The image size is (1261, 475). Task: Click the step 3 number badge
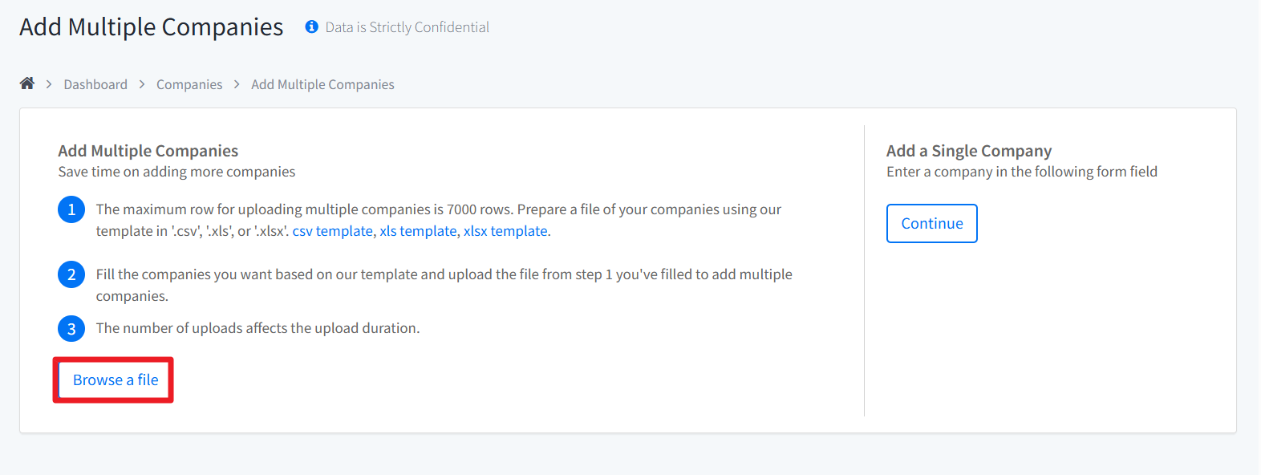(x=71, y=328)
